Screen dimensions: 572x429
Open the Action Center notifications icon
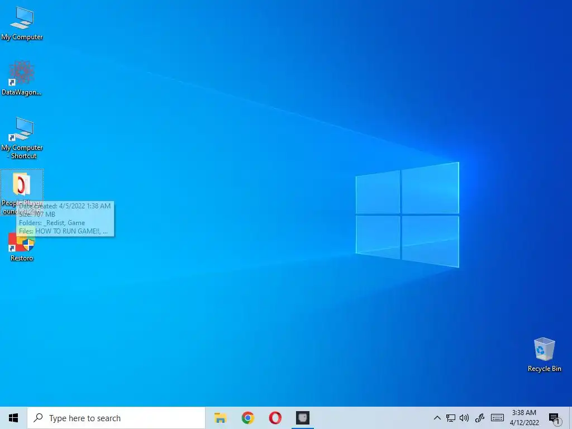[x=554, y=418]
